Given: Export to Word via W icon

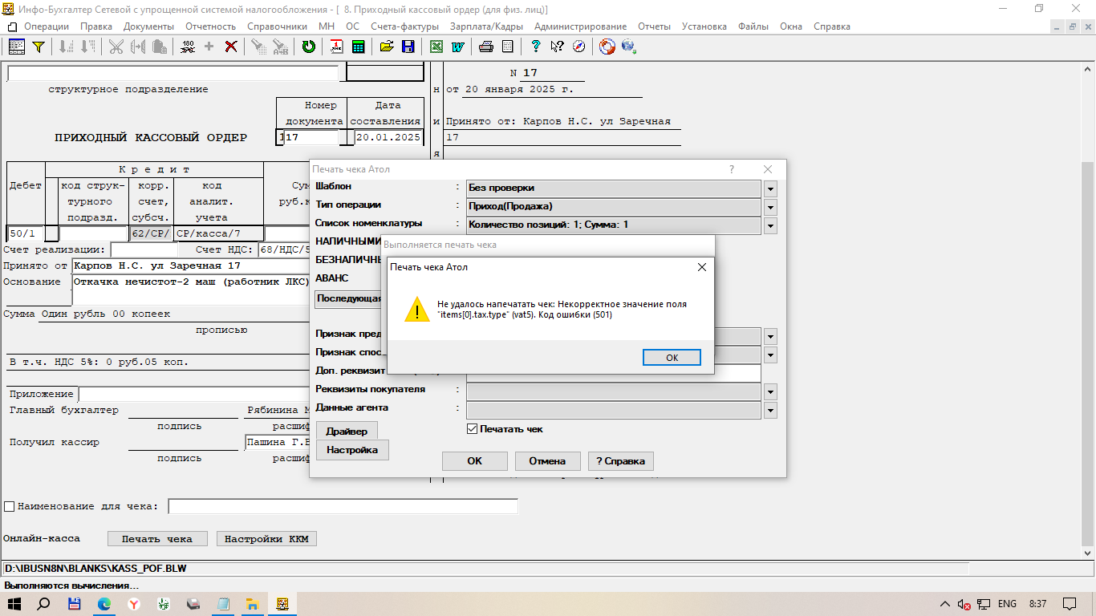Looking at the screenshot, I should pos(457,47).
